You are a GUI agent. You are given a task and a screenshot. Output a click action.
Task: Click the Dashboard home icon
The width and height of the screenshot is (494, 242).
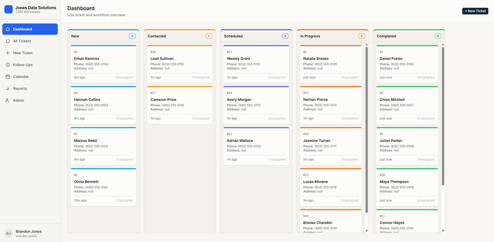8,29
